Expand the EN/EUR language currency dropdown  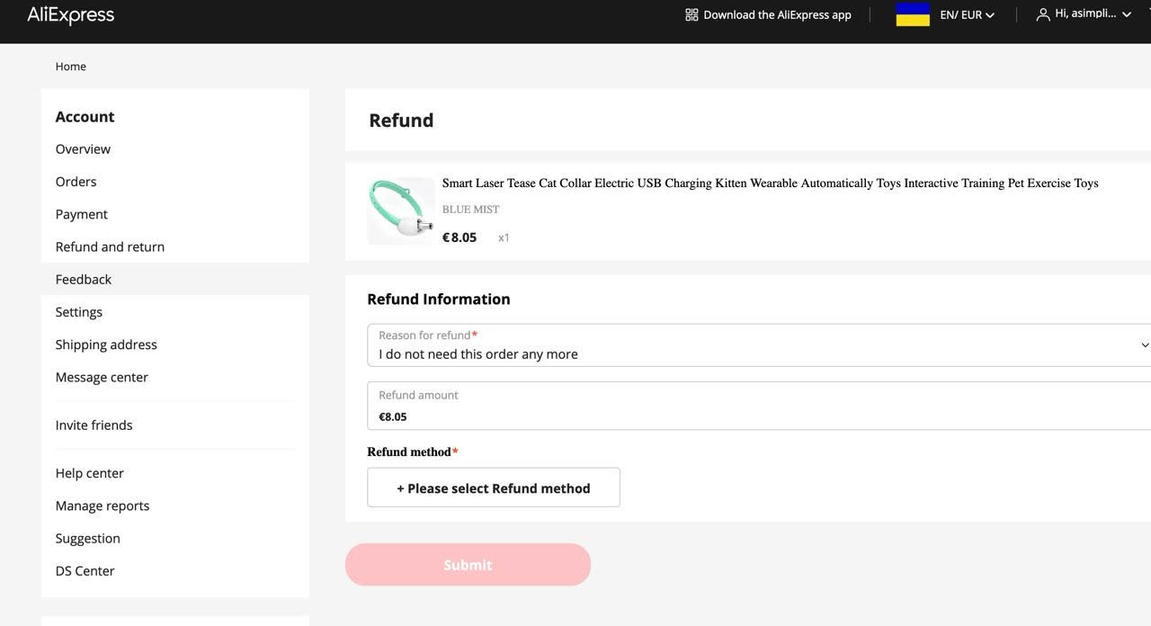click(x=968, y=14)
